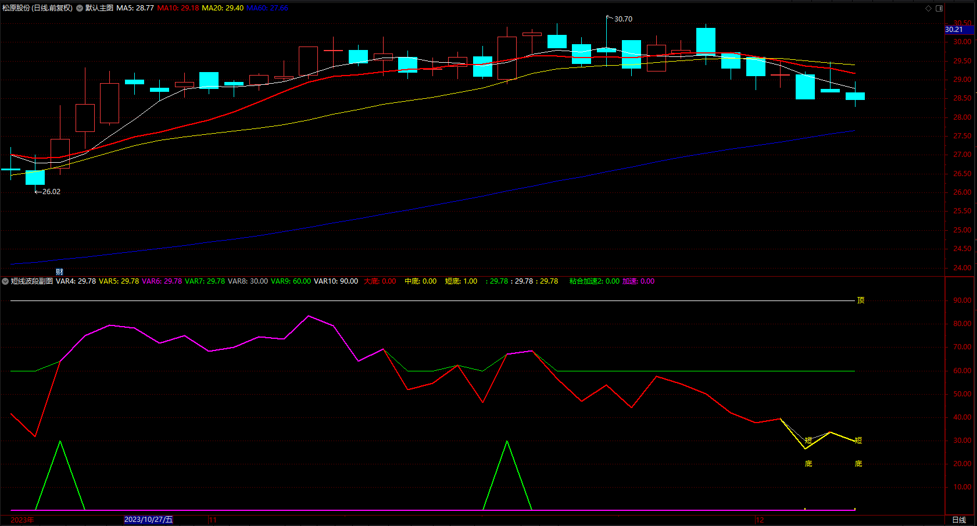Click the VAR7: 29.78 value
The height and width of the screenshot is (526, 977).
(205, 281)
